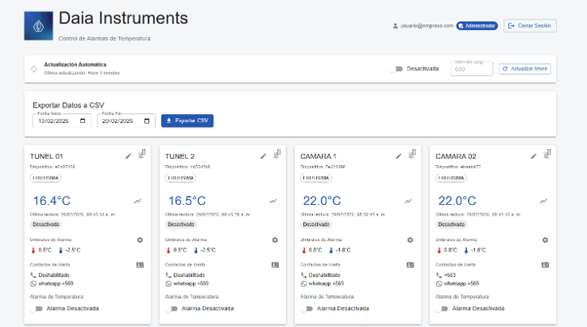Click the Desactivada status chip on TUNEL 01

tap(45, 224)
